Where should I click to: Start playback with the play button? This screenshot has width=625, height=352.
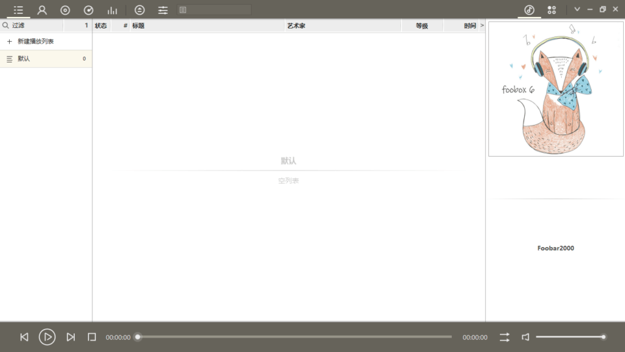47,337
